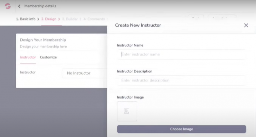
Task: Click the app logo in top-left corner
Action: click(x=8, y=6)
